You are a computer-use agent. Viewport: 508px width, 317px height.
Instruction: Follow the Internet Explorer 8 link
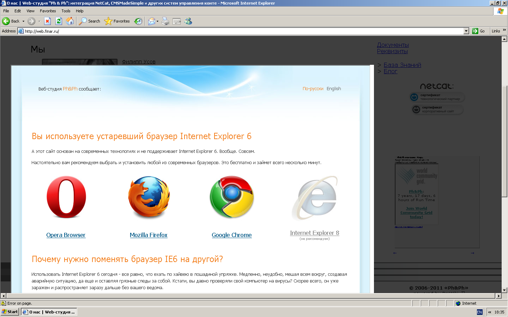[315, 233]
